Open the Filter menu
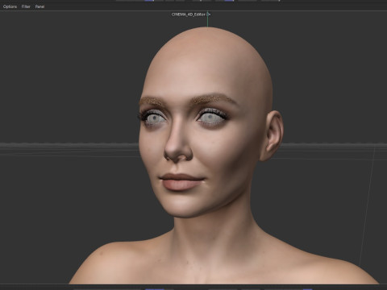Viewport: 387px width, 290px height. pyautogui.click(x=26, y=6)
